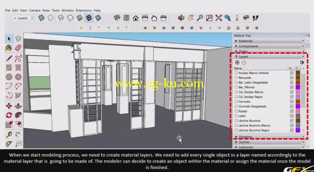Activate the Zoom Window tool
Viewport: 314px width, 172px height.
click(209, 18)
